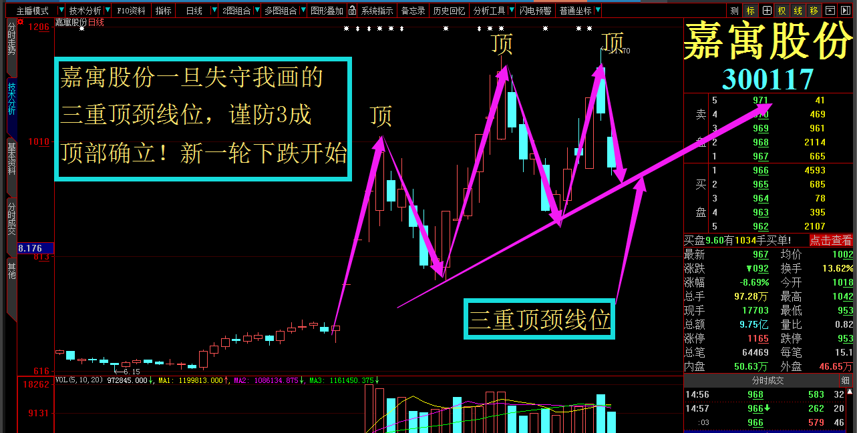Click buy level 1 price 966
Viewport: 857px width, 433px height.
(x=760, y=170)
